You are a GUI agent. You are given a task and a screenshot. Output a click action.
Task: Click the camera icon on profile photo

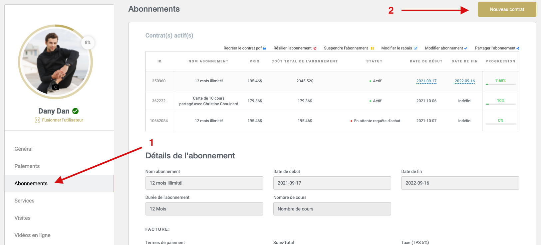[56, 87]
